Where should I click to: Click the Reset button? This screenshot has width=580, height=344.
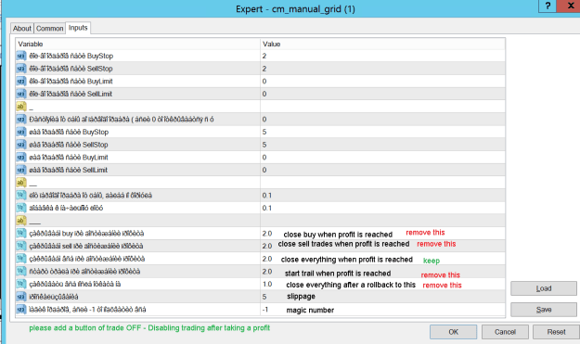[556, 332]
